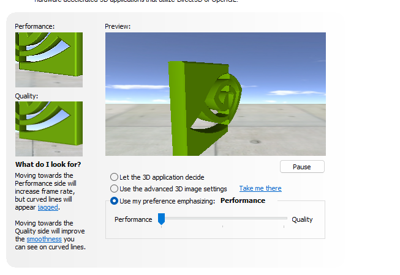Select 'Use my preference emphasizing' radio button
The width and height of the screenshot is (400, 275).
[114, 201]
